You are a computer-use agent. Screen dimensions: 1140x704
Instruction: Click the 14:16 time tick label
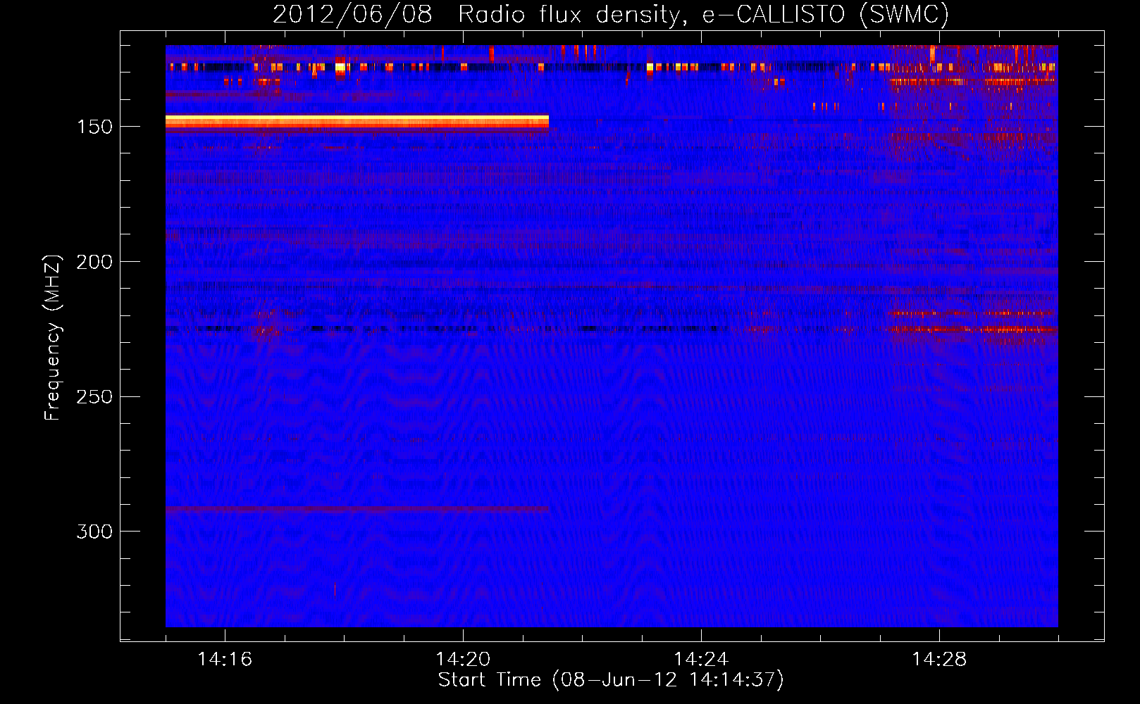pyautogui.click(x=225, y=660)
